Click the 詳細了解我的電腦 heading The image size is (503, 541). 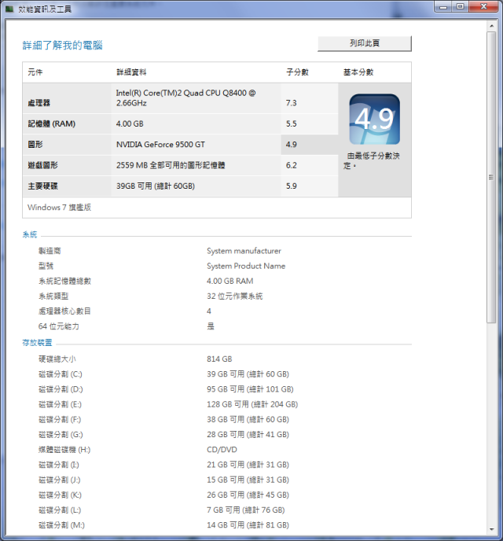62,45
